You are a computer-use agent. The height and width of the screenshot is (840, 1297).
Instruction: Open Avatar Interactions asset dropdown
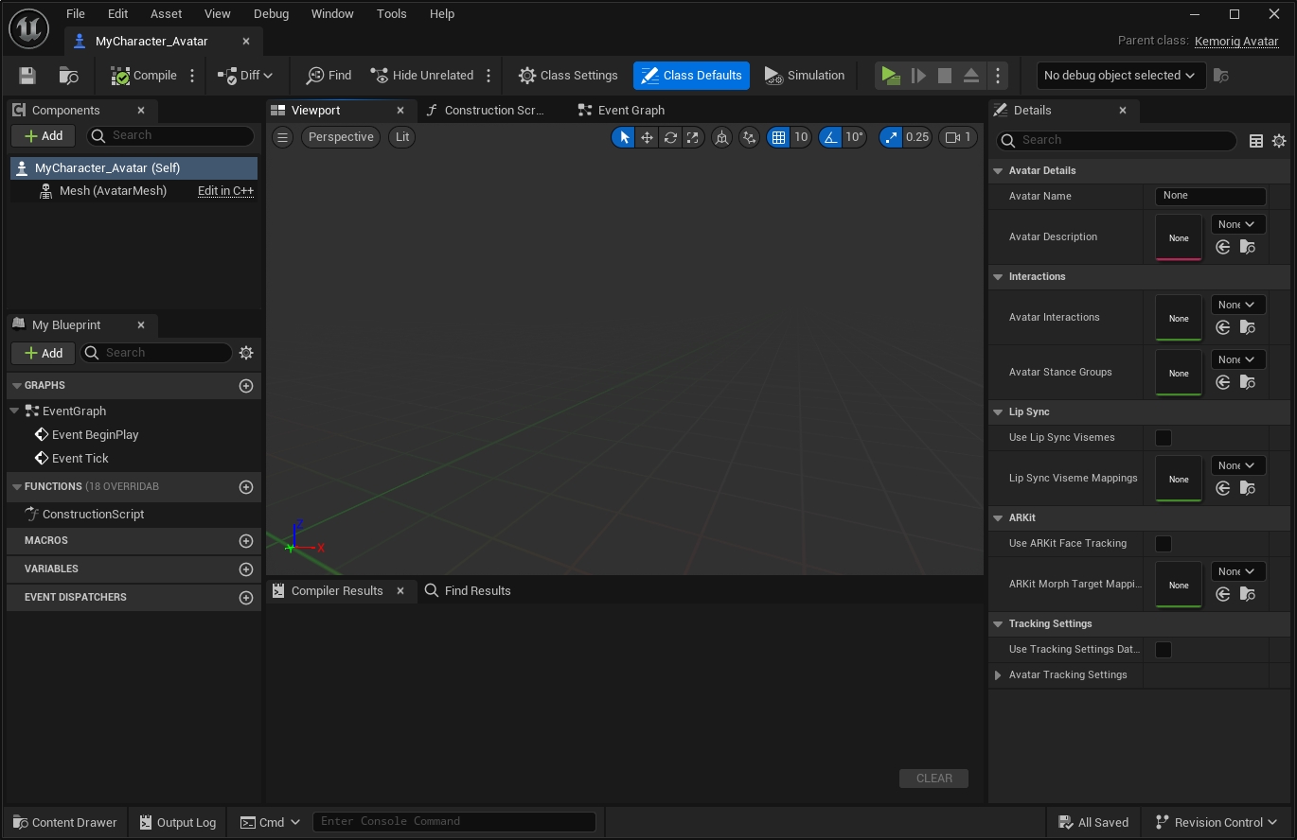pyautogui.click(x=1237, y=305)
